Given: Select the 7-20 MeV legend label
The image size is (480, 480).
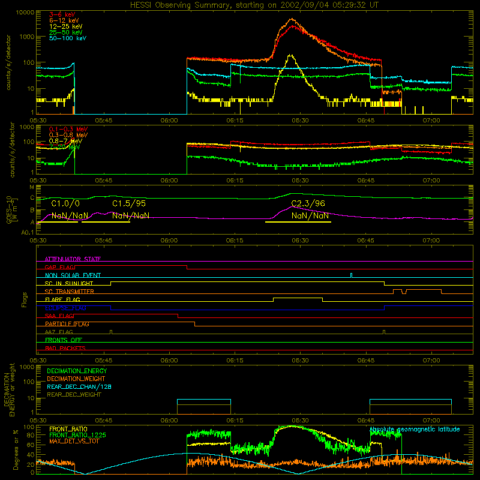Looking at the screenshot, I should [x=65, y=147].
